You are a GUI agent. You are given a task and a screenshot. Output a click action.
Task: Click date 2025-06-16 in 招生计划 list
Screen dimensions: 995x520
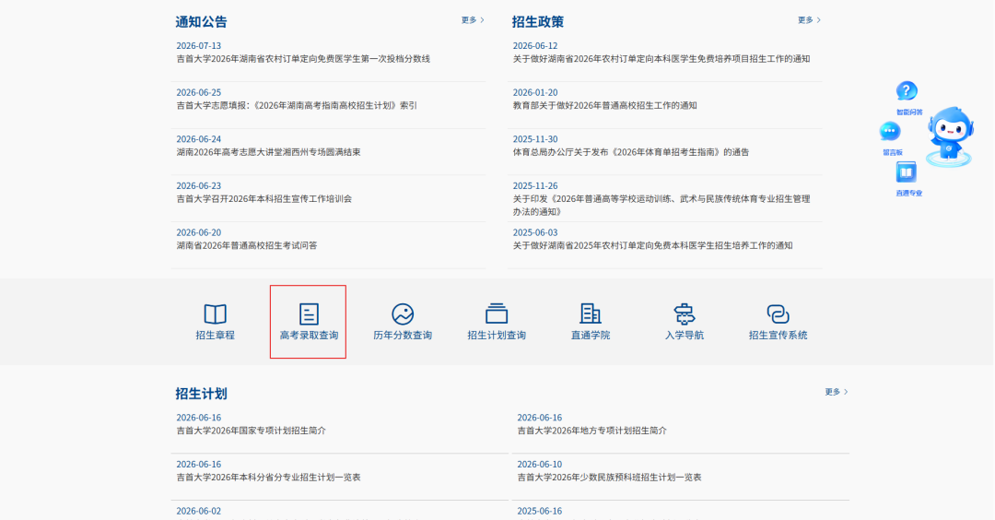(539, 511)
